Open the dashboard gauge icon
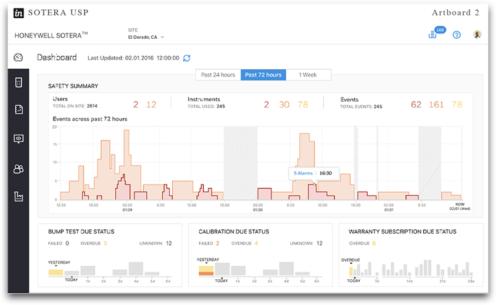The image size is (496, 305). [x=18, y=58]
